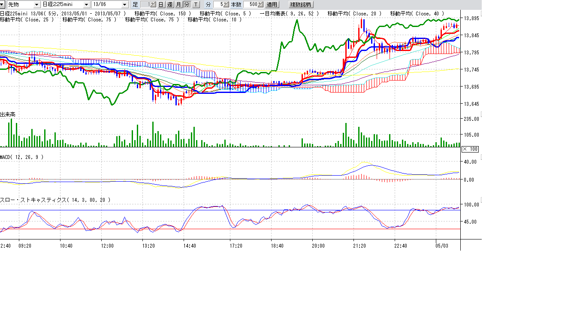Switch to the 週 weekly timeframe
This screenshot has height=329, width=586.
[169, 4]
